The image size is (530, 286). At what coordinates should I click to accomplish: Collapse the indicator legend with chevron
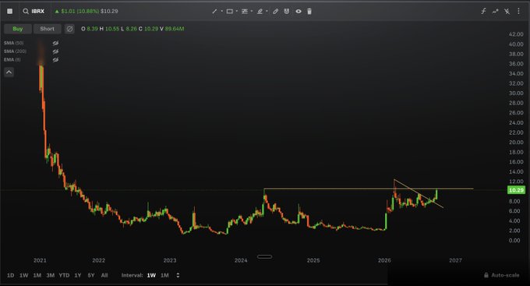(x=9, y=72)
